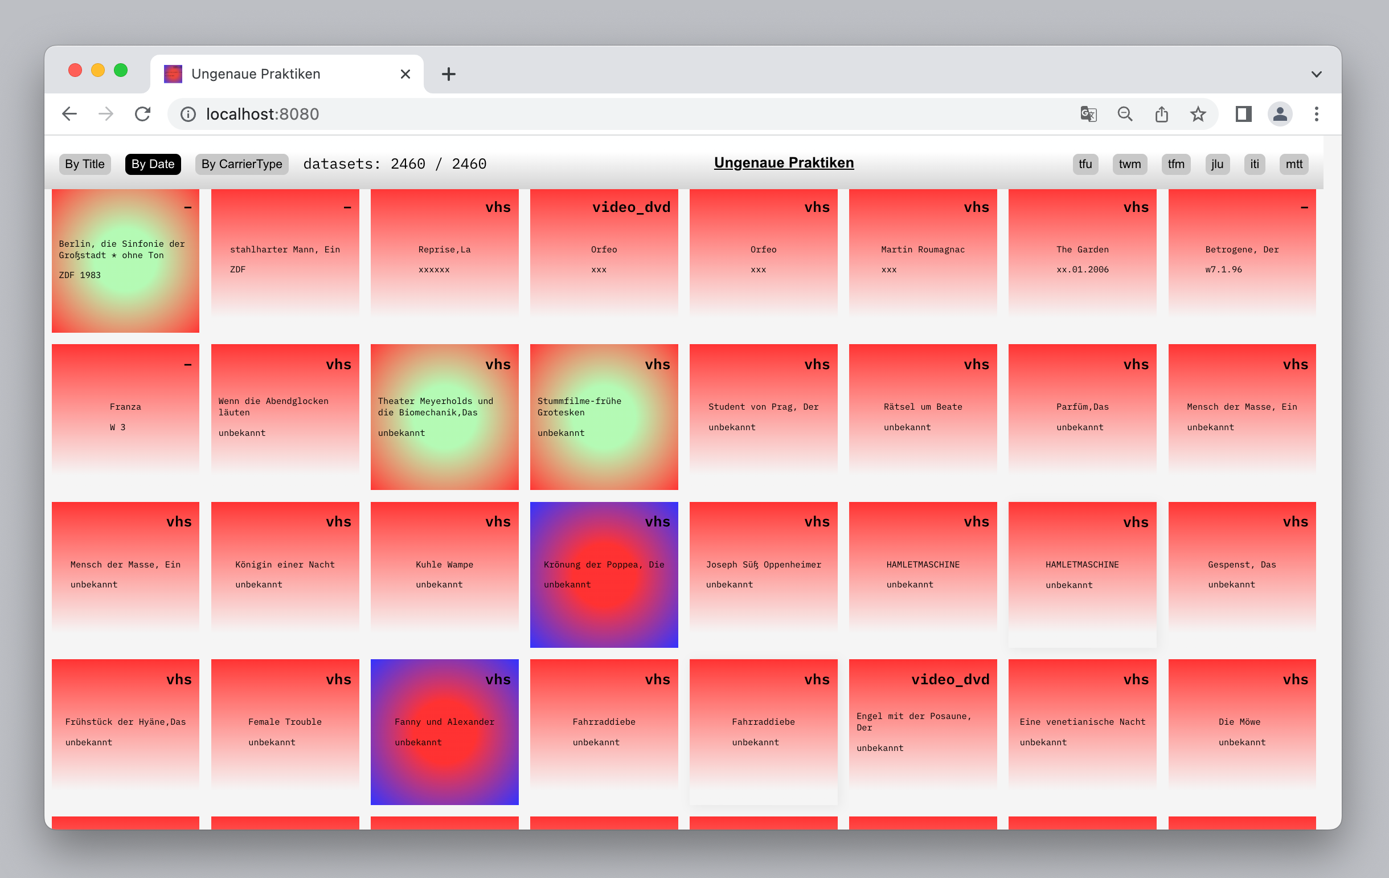
Task: Click the share page icon
Action: point(1162,114)
